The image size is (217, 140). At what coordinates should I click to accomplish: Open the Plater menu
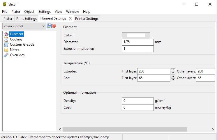(x=16, y=12)
